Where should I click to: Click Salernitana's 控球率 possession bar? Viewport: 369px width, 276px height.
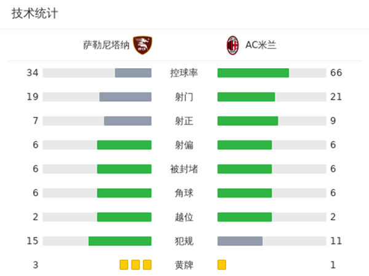(133, 73)
